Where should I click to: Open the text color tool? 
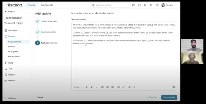point(134,87)
